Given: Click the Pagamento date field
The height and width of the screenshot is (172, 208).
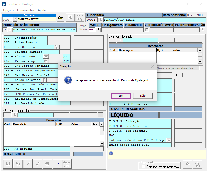Looking at the screenshot, I should [x=133, y=30].
